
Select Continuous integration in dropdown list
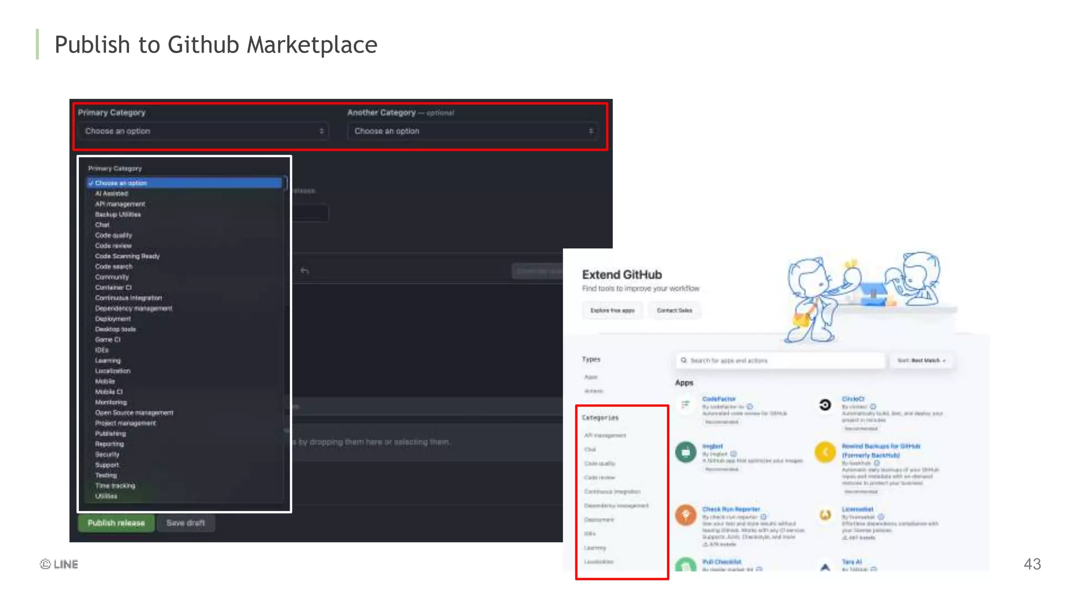coord(129,298)
